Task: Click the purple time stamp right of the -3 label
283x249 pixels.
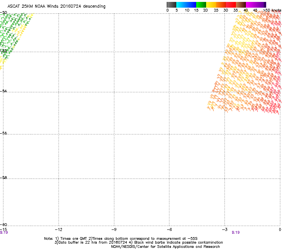Action: click(236, 233)
